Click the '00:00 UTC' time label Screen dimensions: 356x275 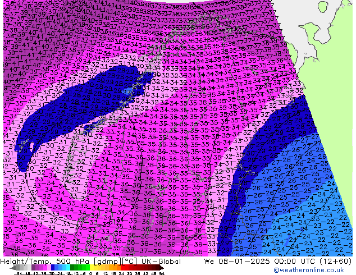[x=294, y=262]
